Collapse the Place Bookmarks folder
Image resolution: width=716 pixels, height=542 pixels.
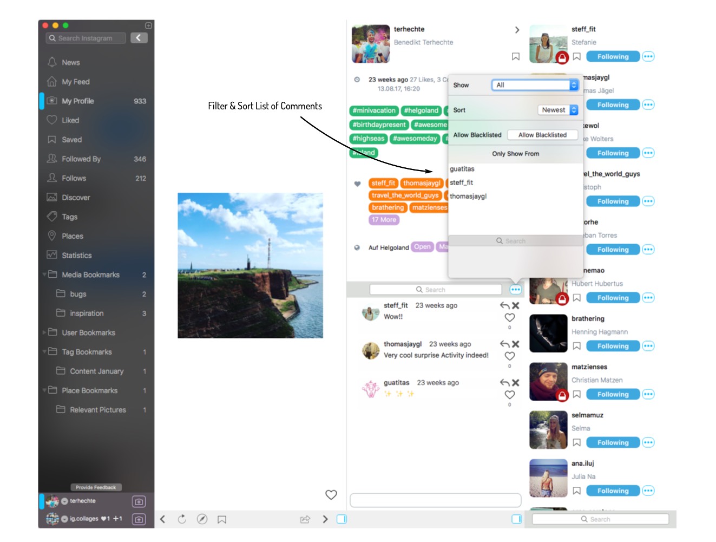pyautogui.click(x=44, y=390)
